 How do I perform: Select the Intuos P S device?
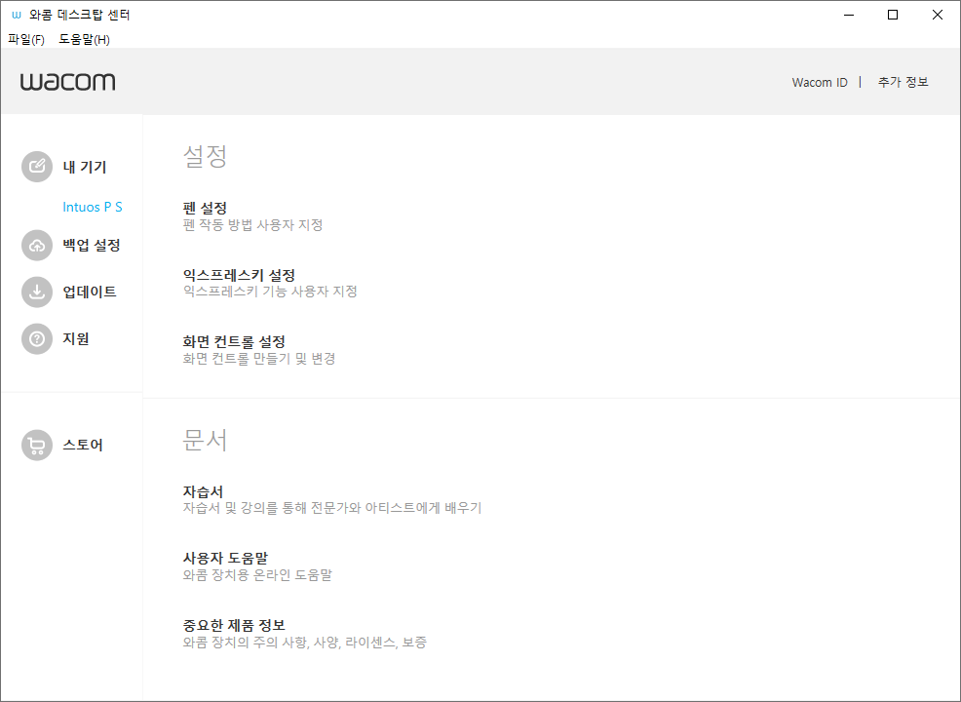93,208
